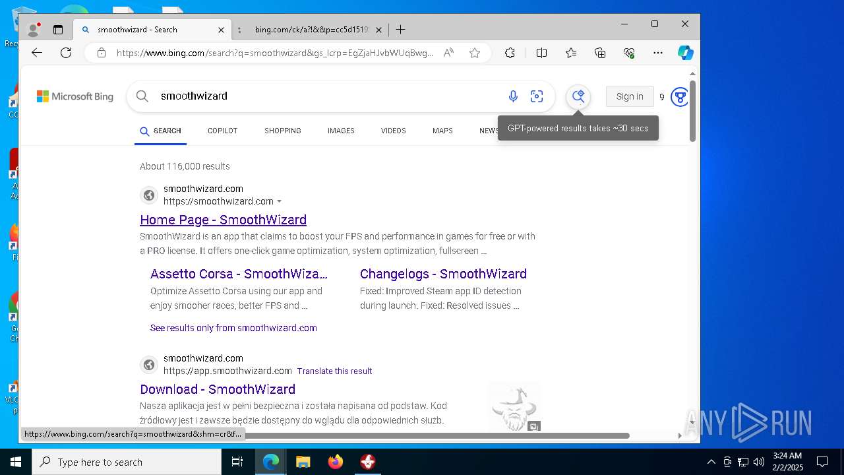Click 'About 116,000 results' text

click(185, 166)
